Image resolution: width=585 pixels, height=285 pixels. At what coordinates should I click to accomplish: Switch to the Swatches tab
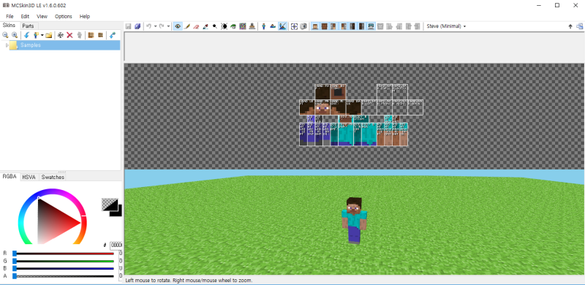click(53, 177)
